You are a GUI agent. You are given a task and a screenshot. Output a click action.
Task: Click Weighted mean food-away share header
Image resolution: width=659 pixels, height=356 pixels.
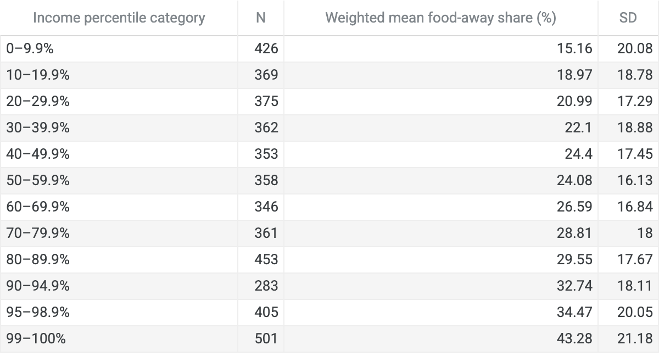[x=441, y=18]
